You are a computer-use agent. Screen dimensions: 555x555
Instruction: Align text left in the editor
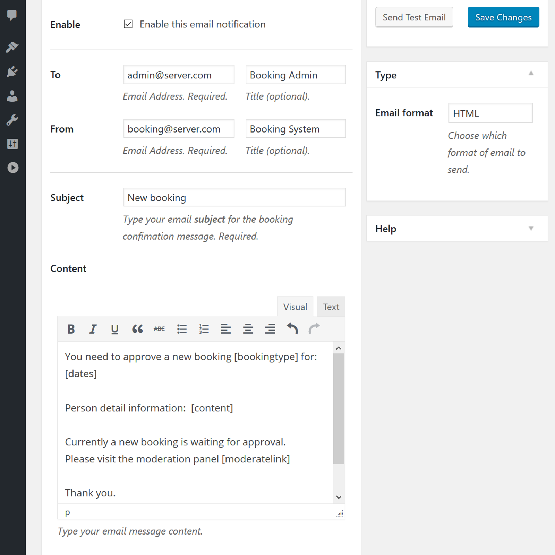pyautogui.click(x=226, y=329)
